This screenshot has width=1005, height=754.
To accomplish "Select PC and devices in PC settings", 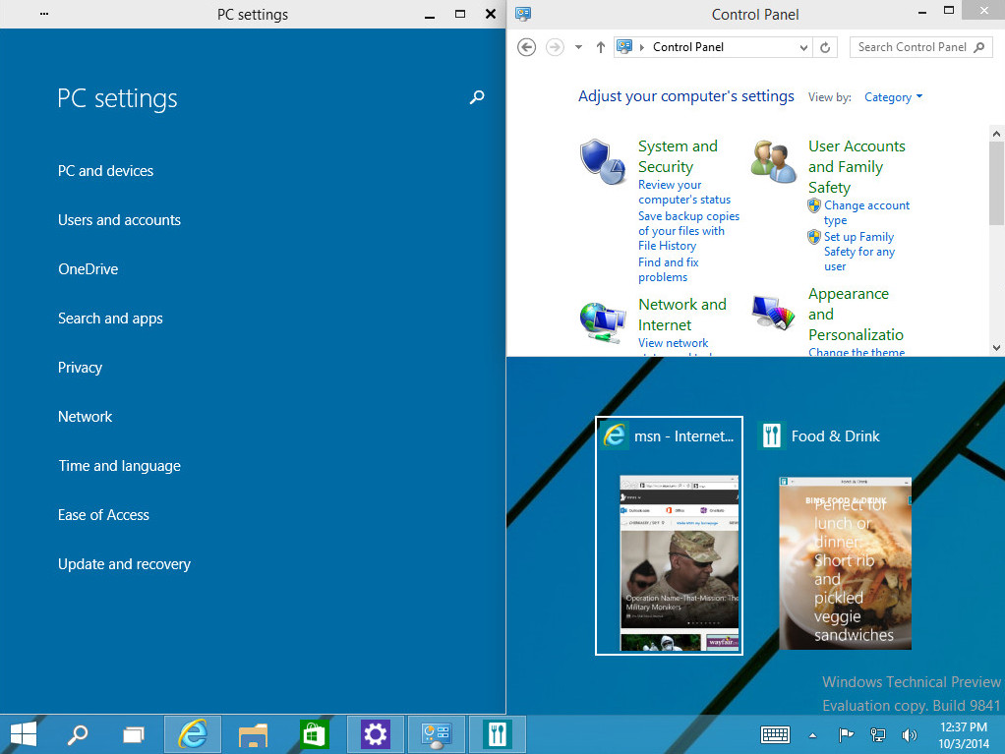I will (x=106, y=171).
